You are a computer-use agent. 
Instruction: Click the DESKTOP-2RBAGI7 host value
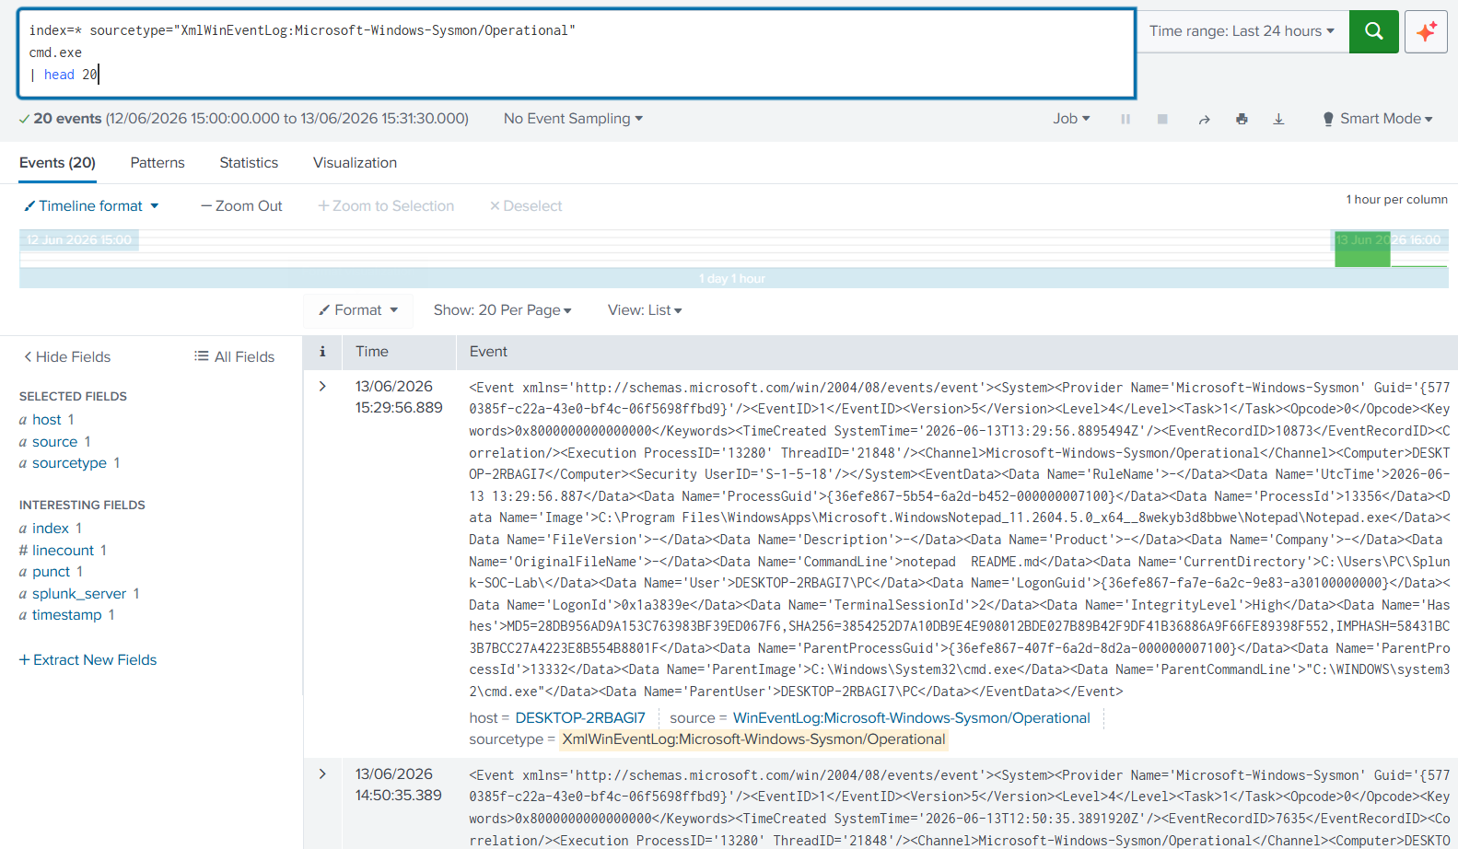[x=580, y=718]
